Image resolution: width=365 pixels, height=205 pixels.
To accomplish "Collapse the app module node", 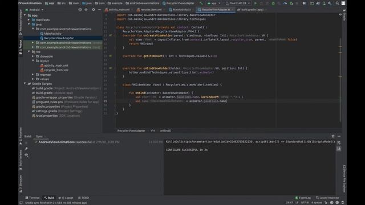I will tap(25, 15).
